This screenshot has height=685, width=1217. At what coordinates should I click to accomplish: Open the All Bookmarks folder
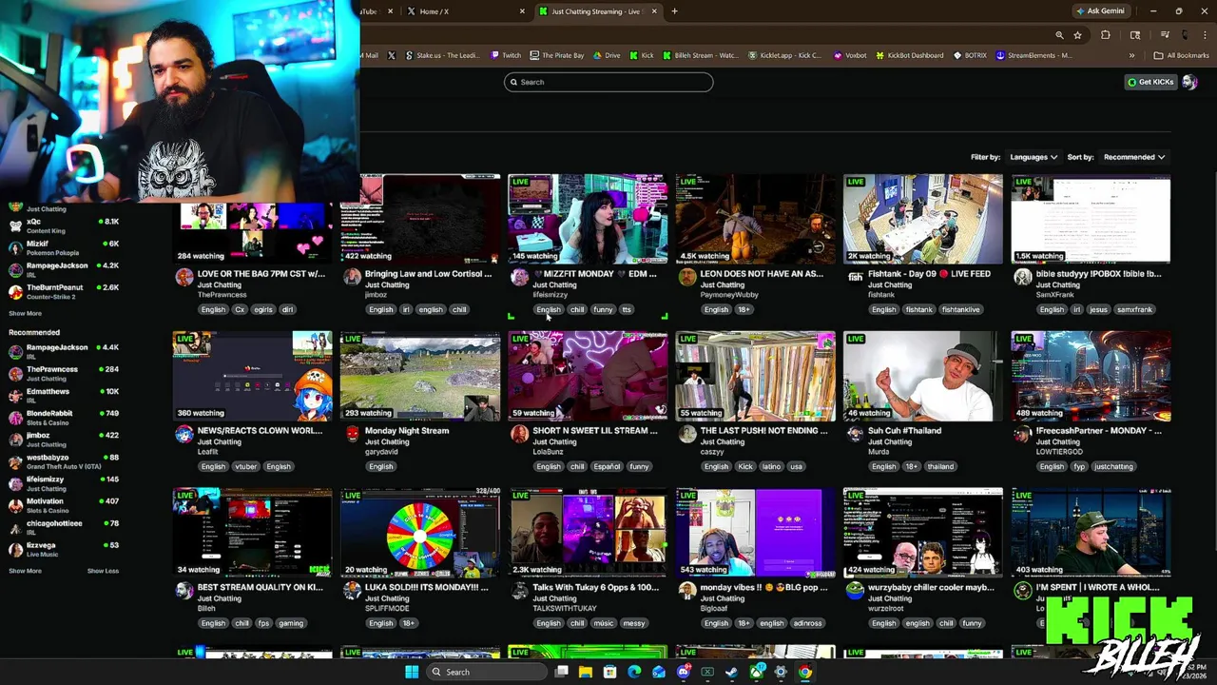coord(1182,55)
